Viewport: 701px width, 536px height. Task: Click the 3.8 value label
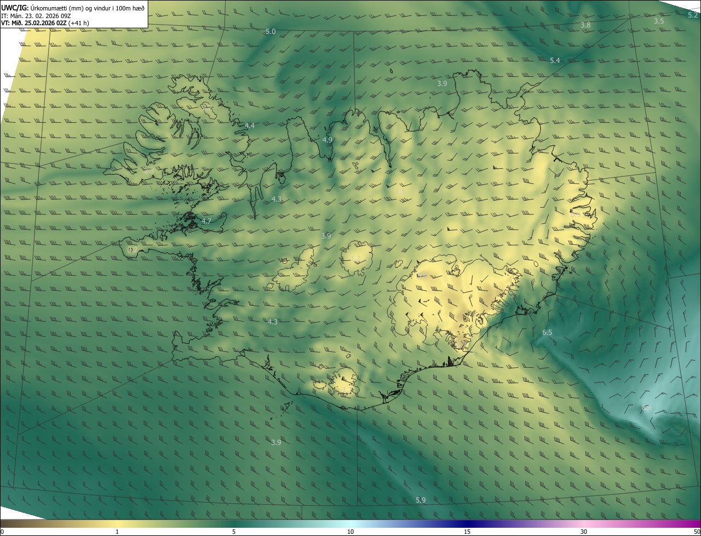(585, 25)
